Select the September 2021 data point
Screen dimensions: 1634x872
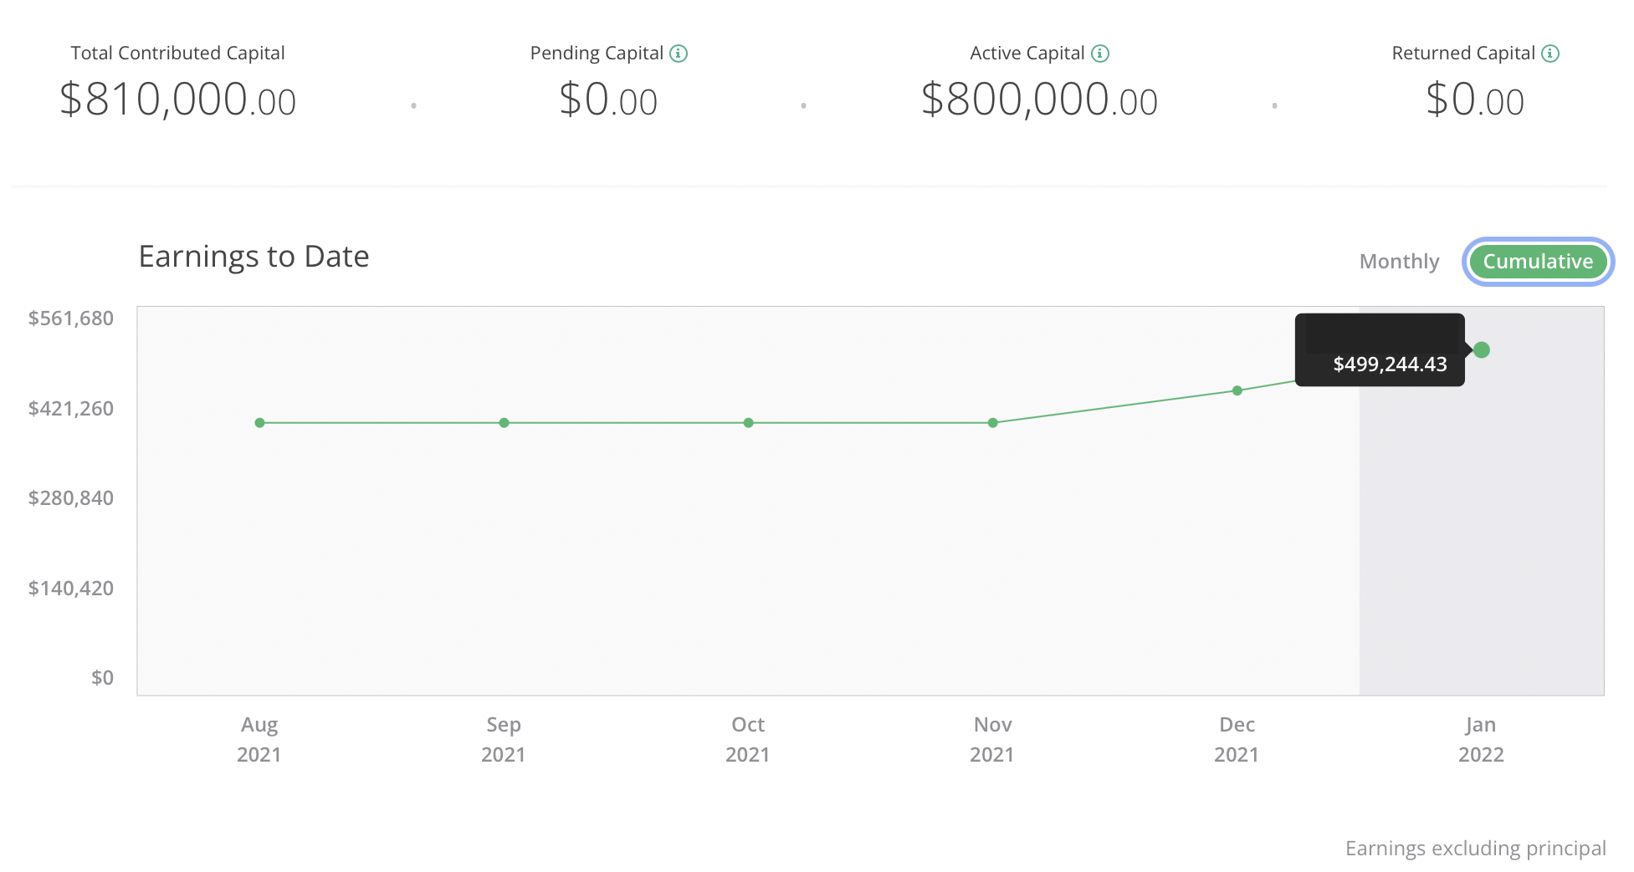(x=503, y=422)
